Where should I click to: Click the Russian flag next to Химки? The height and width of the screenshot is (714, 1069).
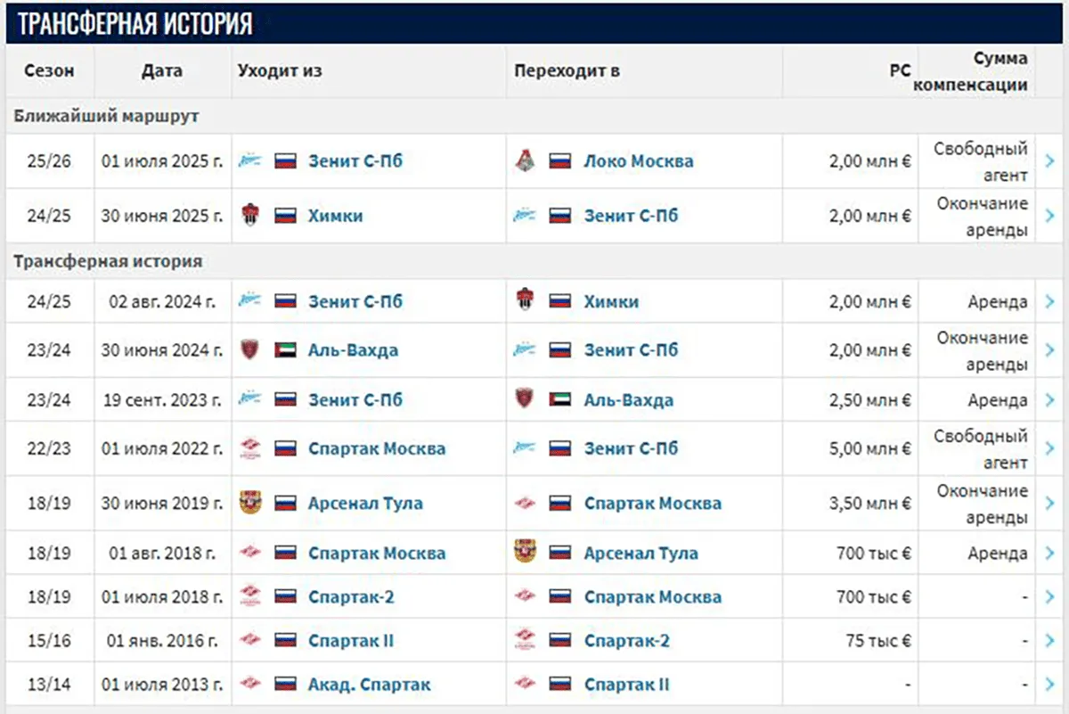tap(287, 216)
